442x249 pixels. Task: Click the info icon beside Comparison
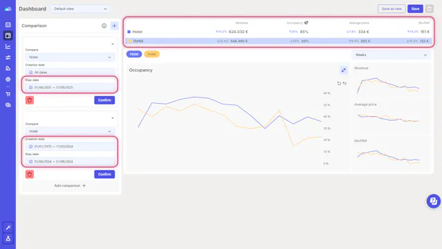coord(104,26)
